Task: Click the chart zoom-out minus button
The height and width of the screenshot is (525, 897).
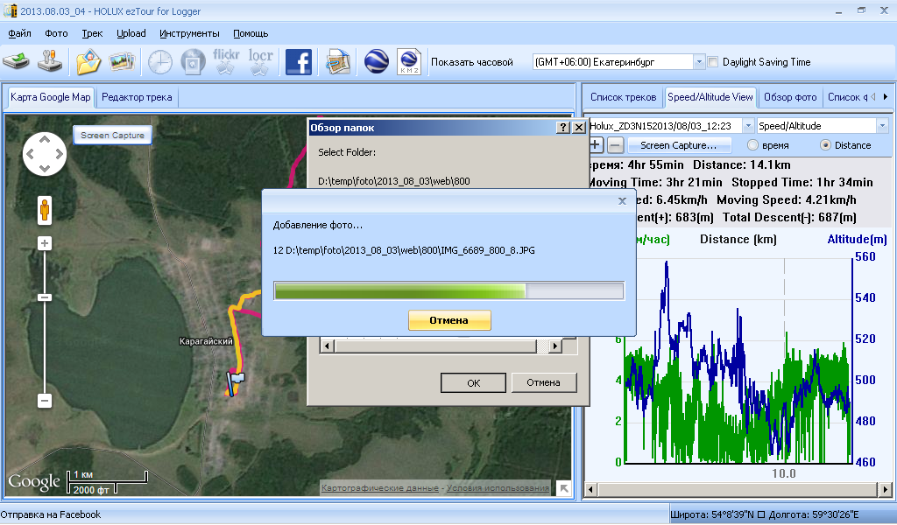Action: pyautogui.click(x=615, y=145)
